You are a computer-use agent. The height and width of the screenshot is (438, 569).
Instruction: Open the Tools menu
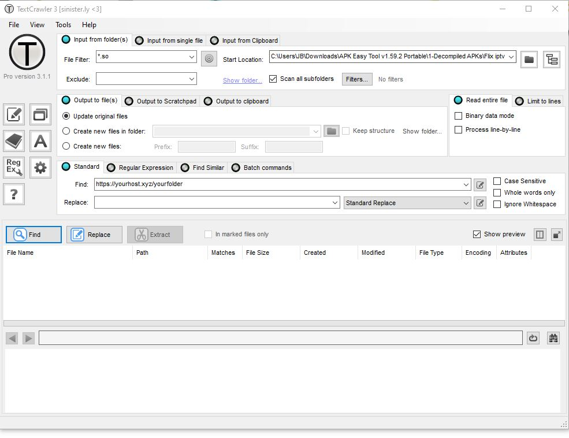[x=63, y=25]
